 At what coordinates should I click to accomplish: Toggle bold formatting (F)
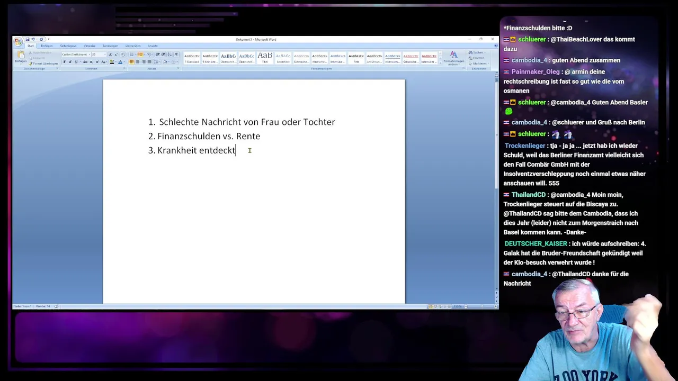click(65, 62)
